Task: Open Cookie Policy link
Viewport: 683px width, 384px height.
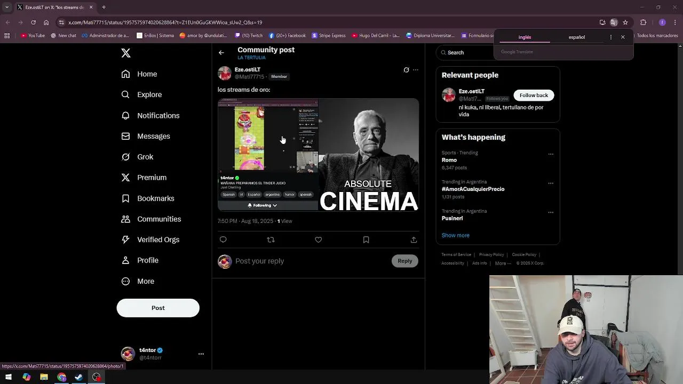Action: [x=524, y=255]
